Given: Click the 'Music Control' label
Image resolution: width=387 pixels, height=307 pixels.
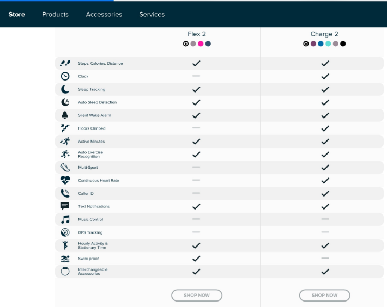Looking at the screenshot, I should (x=90, y=219).
